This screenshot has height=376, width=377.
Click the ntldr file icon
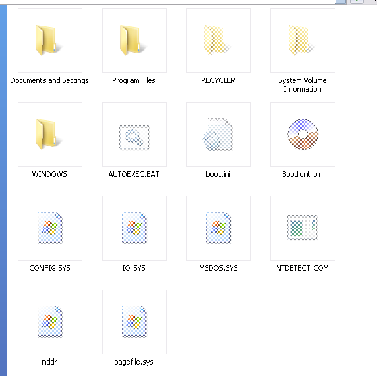pyautogui.click(x=50, y=322)
